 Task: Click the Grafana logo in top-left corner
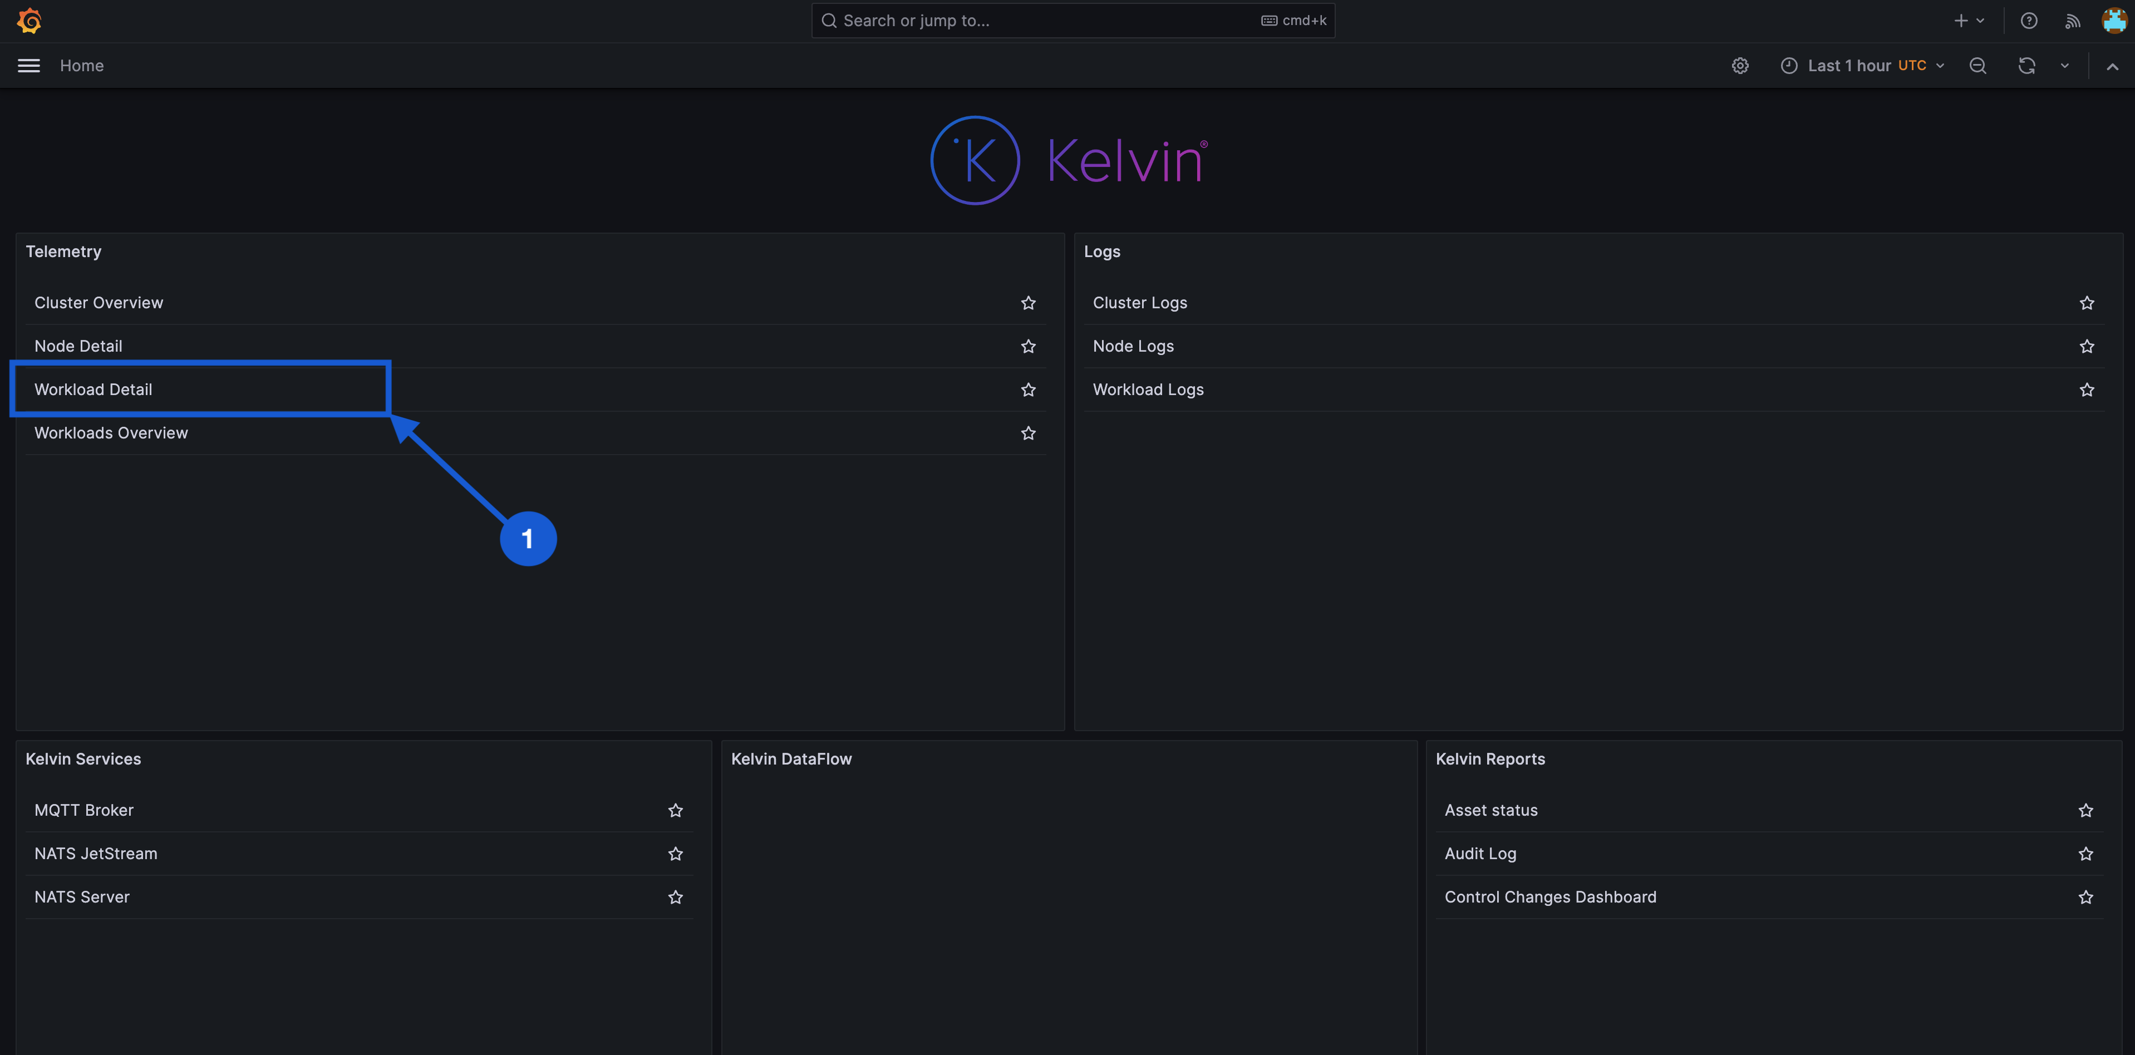coord(29,20)
